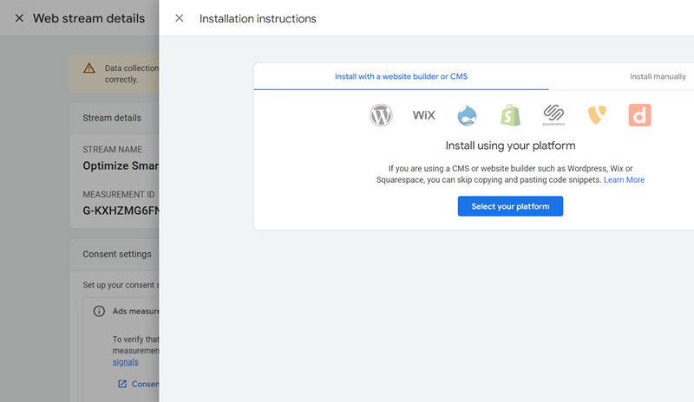Click the Web stream details title
This screenshot has width=694, height=402.
(89, 18)
